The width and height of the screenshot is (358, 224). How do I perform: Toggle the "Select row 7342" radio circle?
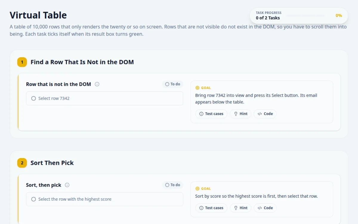tap(33, 98)
